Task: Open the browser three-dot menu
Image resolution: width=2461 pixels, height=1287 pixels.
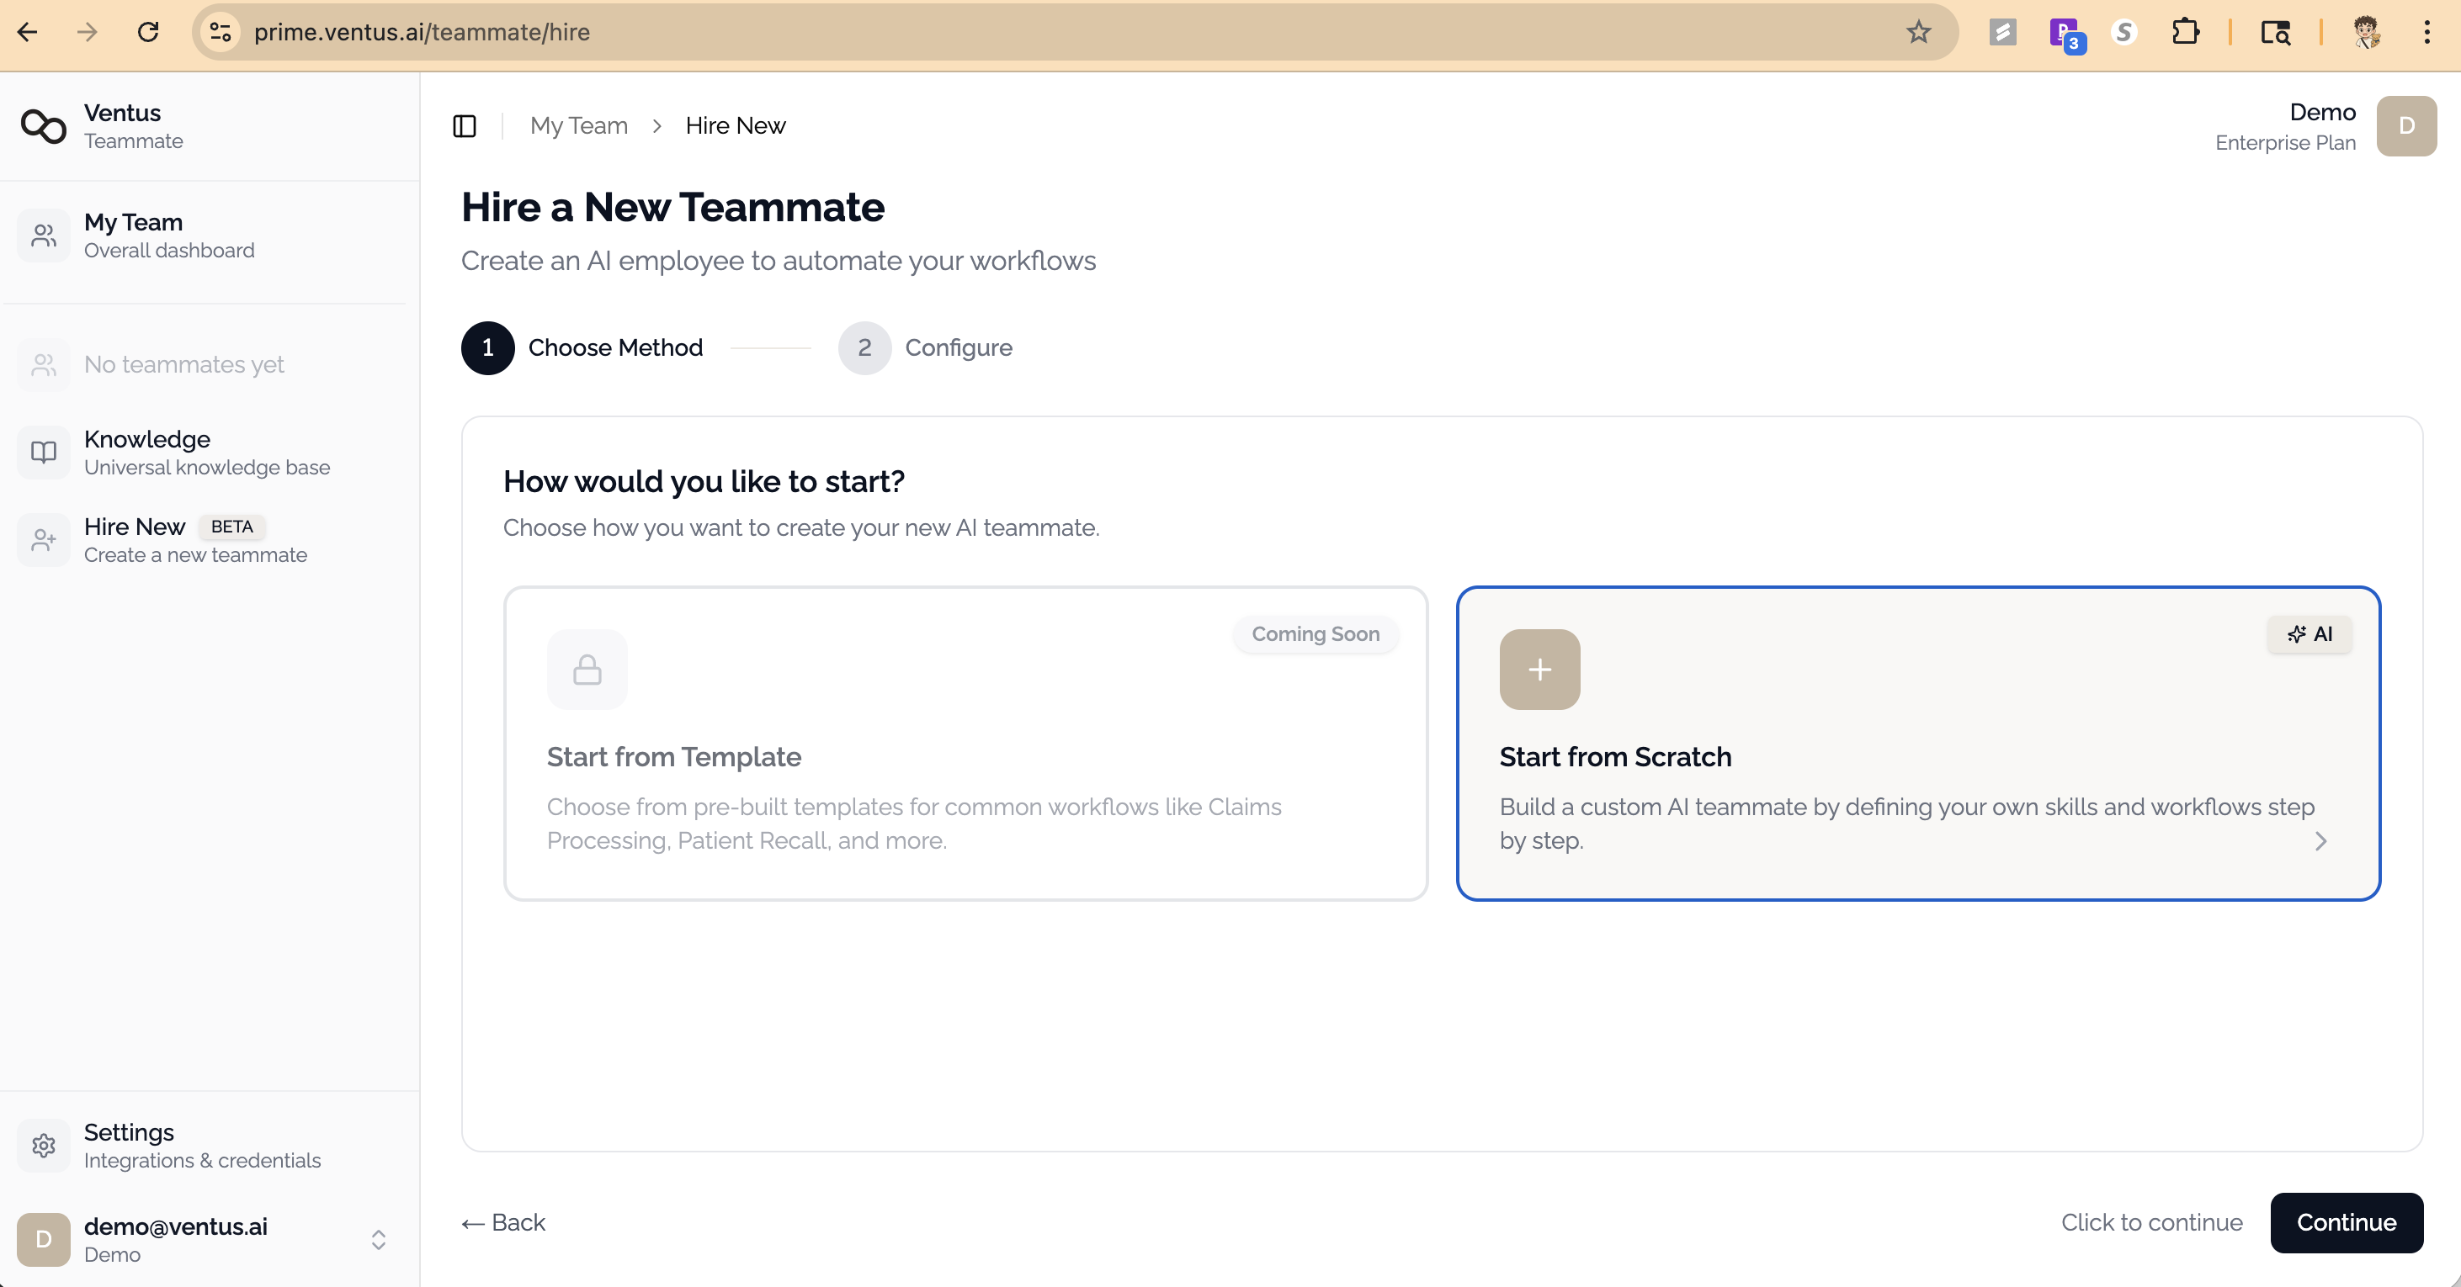Action: pyautogui.click(x=2427, y=31)
